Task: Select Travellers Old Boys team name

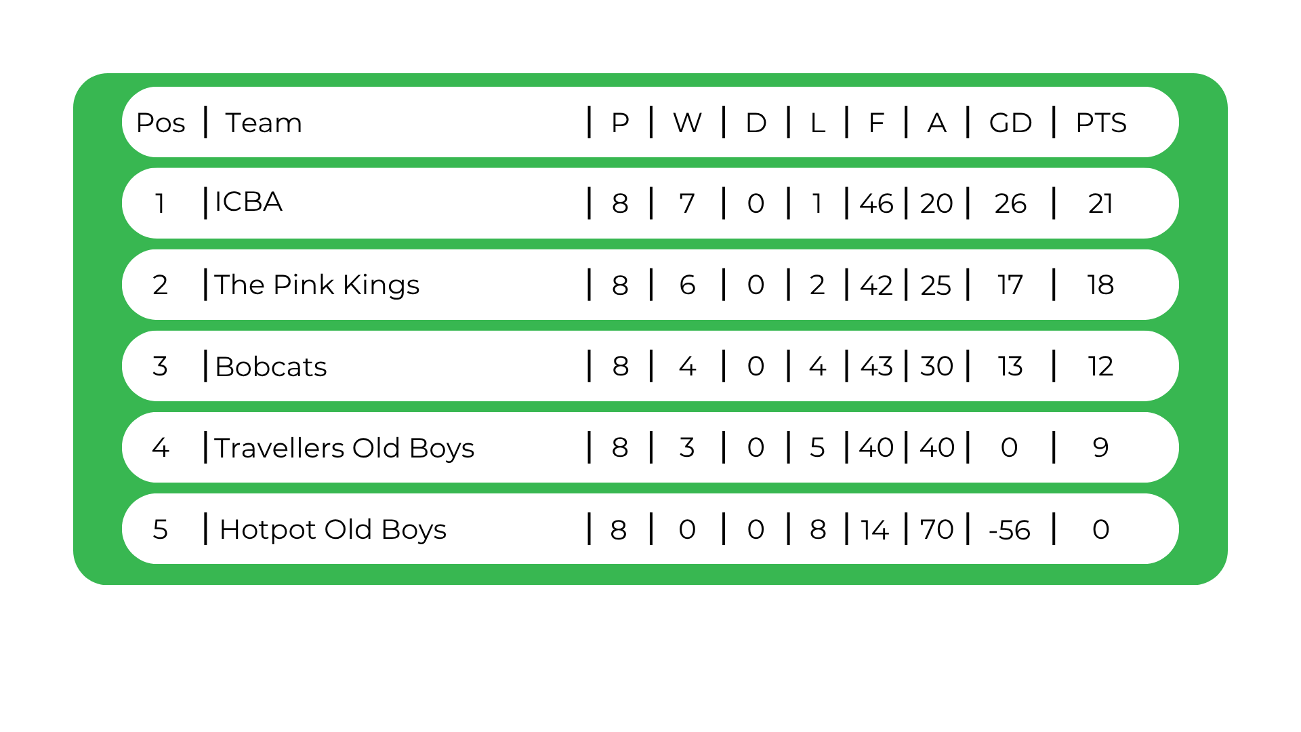Action: coord(344,448)
